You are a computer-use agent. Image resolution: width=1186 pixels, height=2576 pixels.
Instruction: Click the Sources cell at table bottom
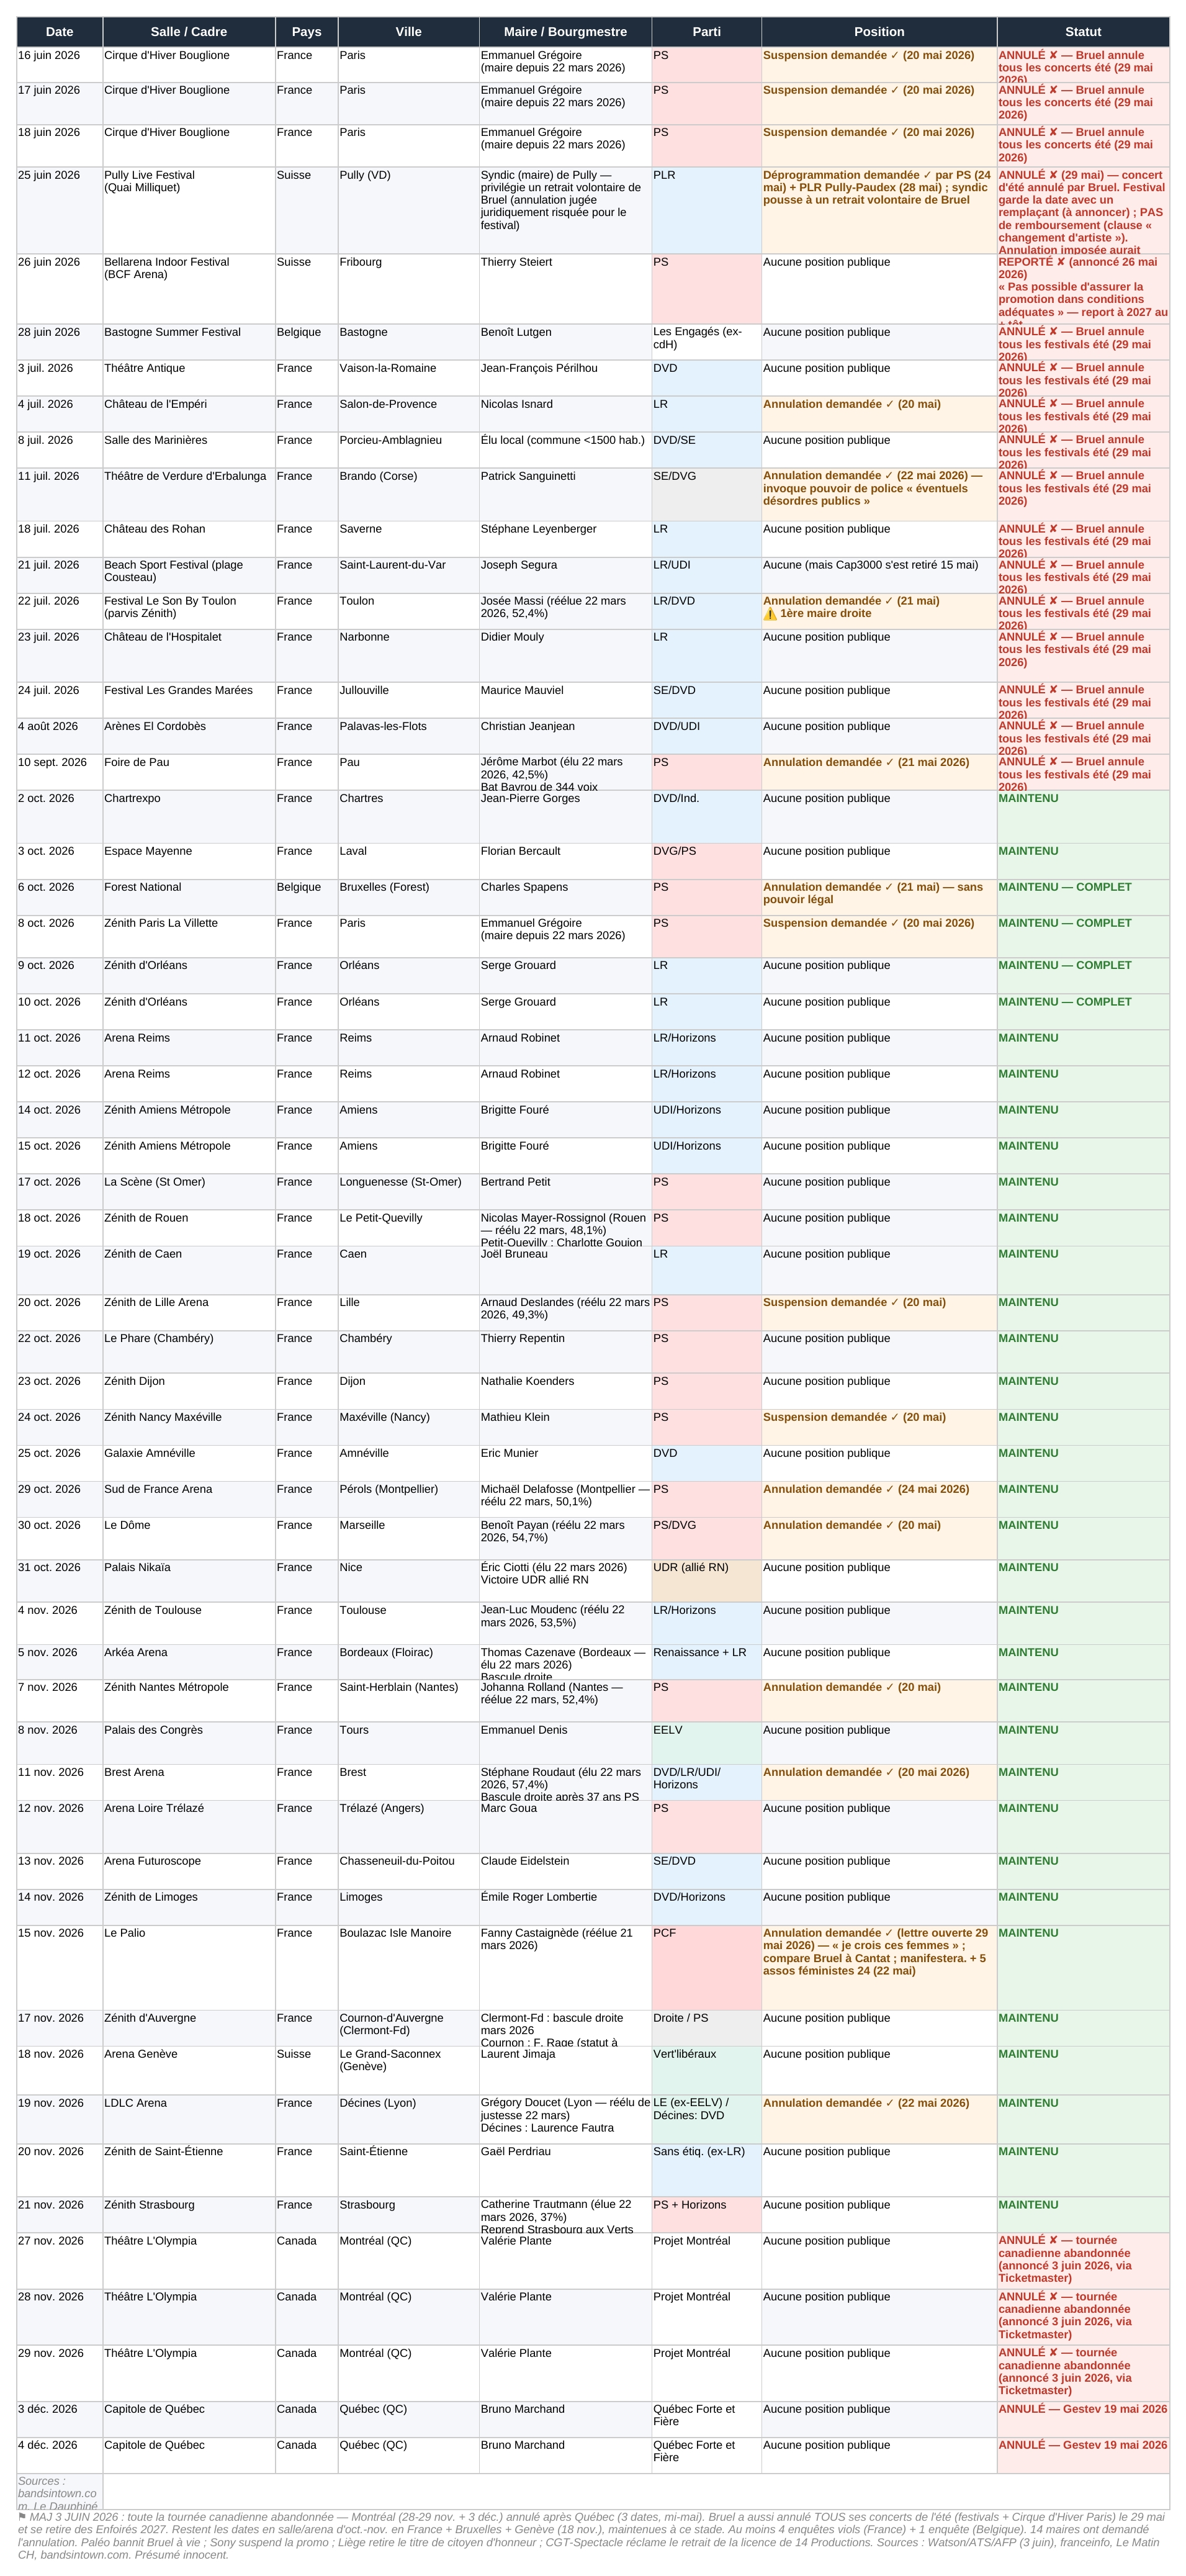(x=59, y=2492)
